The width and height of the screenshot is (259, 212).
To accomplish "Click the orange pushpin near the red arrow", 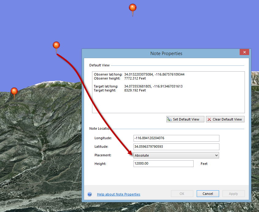I will pos(56,44).
